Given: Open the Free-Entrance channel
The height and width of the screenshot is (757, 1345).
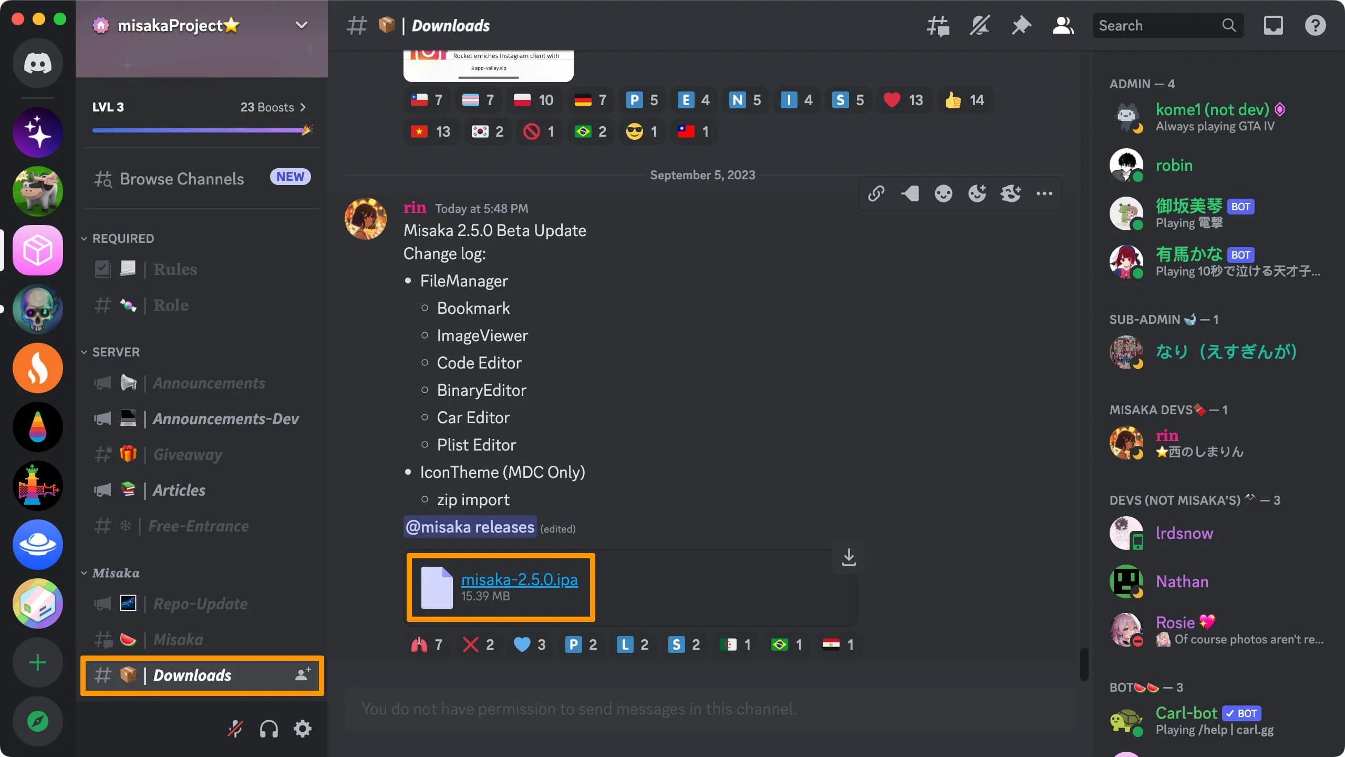Looking at the screenshot, I should pos(198,527).
